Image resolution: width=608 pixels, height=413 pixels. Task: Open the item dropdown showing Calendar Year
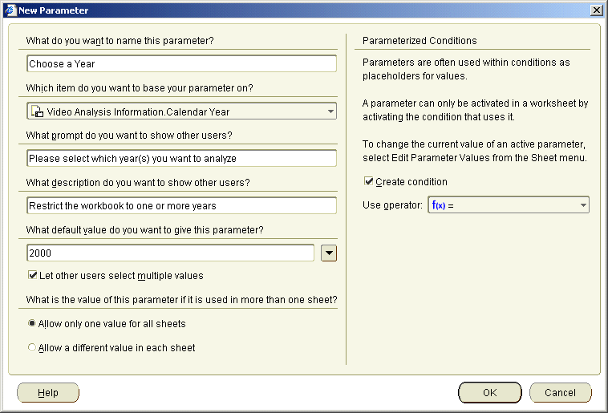181,111
